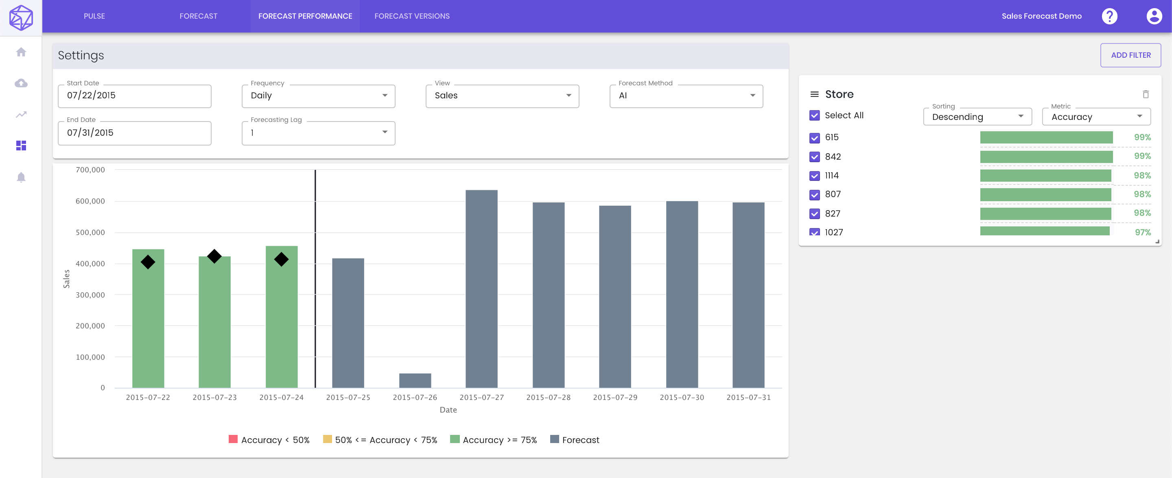Screen dimensions: 1172x478
Task: Open the dashboard tiles sidebar icon
Action: (x=21, y=146)
